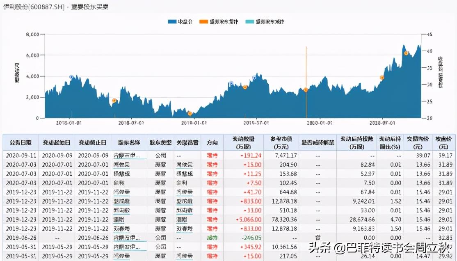This screenshot has width=457, height=261.
Task: Click the orange marker at 2020-07-01
Action: [382, 78]
